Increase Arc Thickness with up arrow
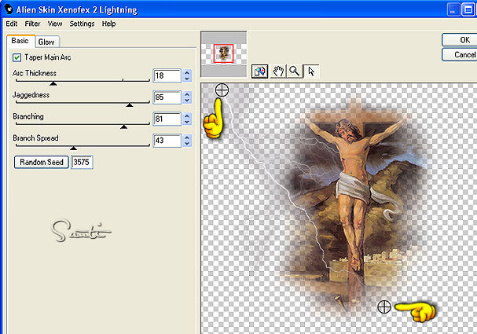477x334 pixels. [187, 72]
